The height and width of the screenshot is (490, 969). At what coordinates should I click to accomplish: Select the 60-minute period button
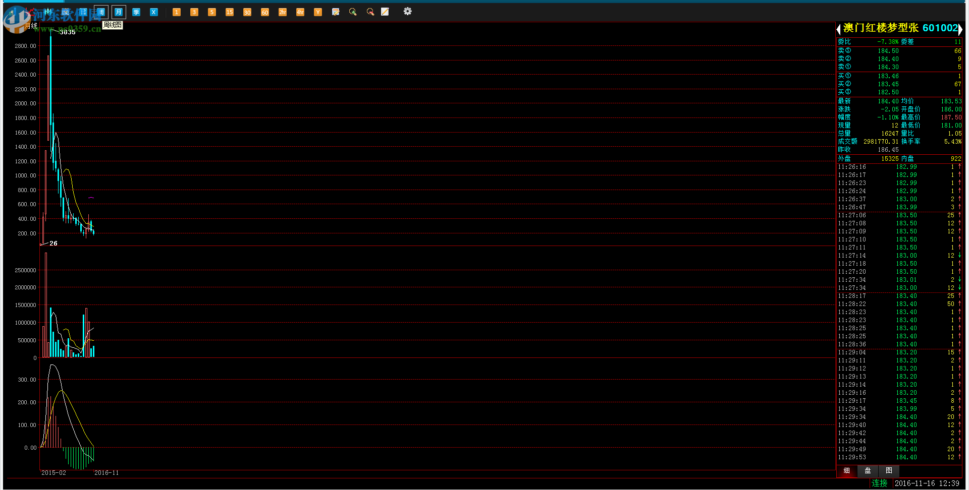tap(265, 12)
